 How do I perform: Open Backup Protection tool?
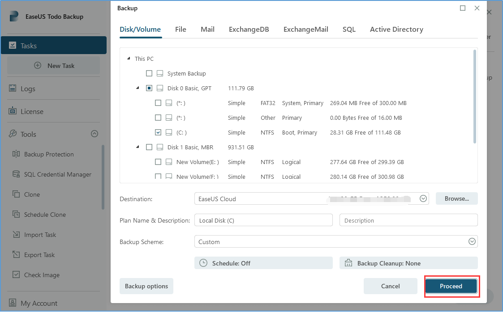[x=48, y=154]
